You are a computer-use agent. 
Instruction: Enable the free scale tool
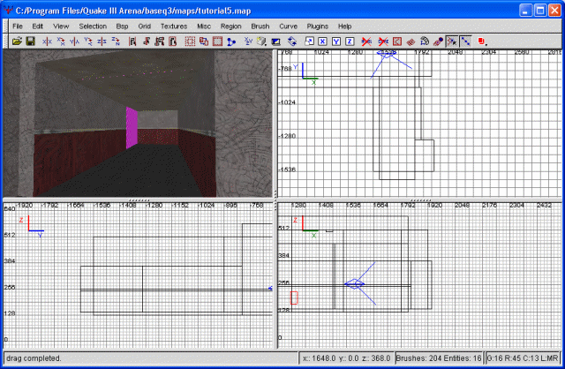(x=309, y=41)
